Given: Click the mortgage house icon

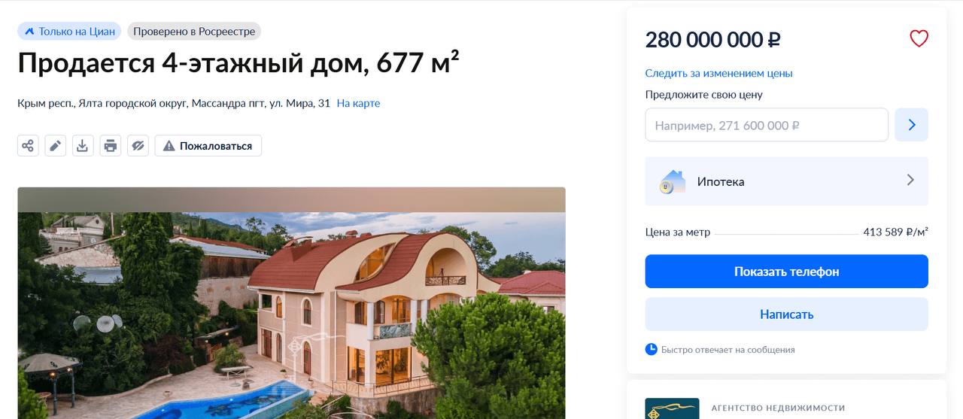Looking at the screenshot, I should (x=673, y=181).
